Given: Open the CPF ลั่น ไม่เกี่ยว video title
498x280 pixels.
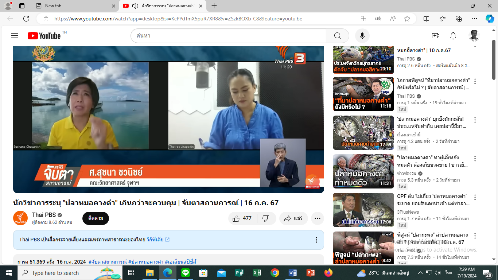Looking at the screenshot, I should point(433,200).
